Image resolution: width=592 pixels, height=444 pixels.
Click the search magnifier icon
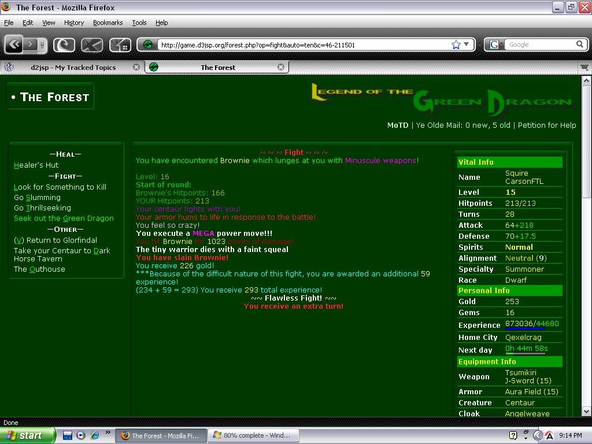point(580,45)
